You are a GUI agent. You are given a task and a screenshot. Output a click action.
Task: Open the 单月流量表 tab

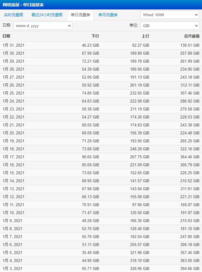(108, 15)
